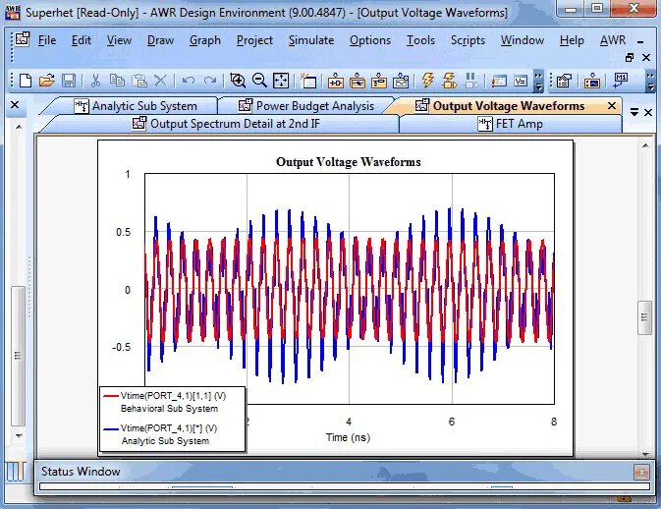The height and width of the screenshot is (509, 661).
Task: Click the Analyze lightning bolt icon
Action: point(428,81)
